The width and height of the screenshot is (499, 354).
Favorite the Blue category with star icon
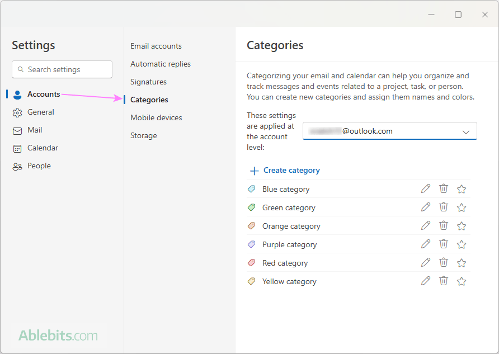[x=462, y=189]
